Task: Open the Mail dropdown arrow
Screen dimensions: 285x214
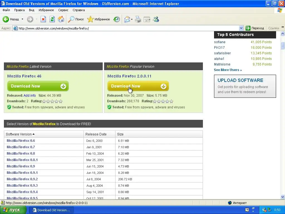Action: [x=132, y=19]
